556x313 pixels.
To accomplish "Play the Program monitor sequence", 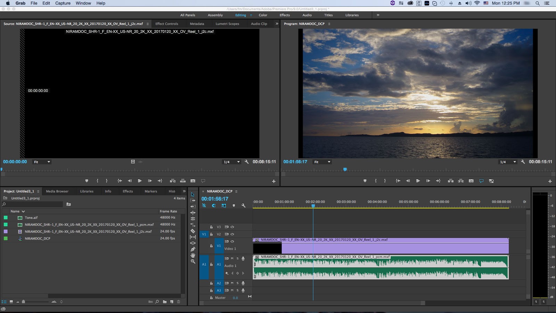I will coord(418,181).
